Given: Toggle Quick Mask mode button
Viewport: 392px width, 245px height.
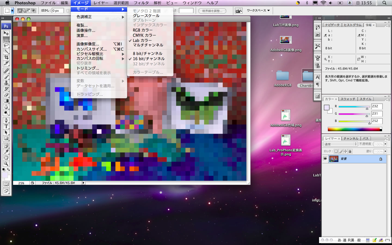Looking at the screenshot, I should 6,184.
